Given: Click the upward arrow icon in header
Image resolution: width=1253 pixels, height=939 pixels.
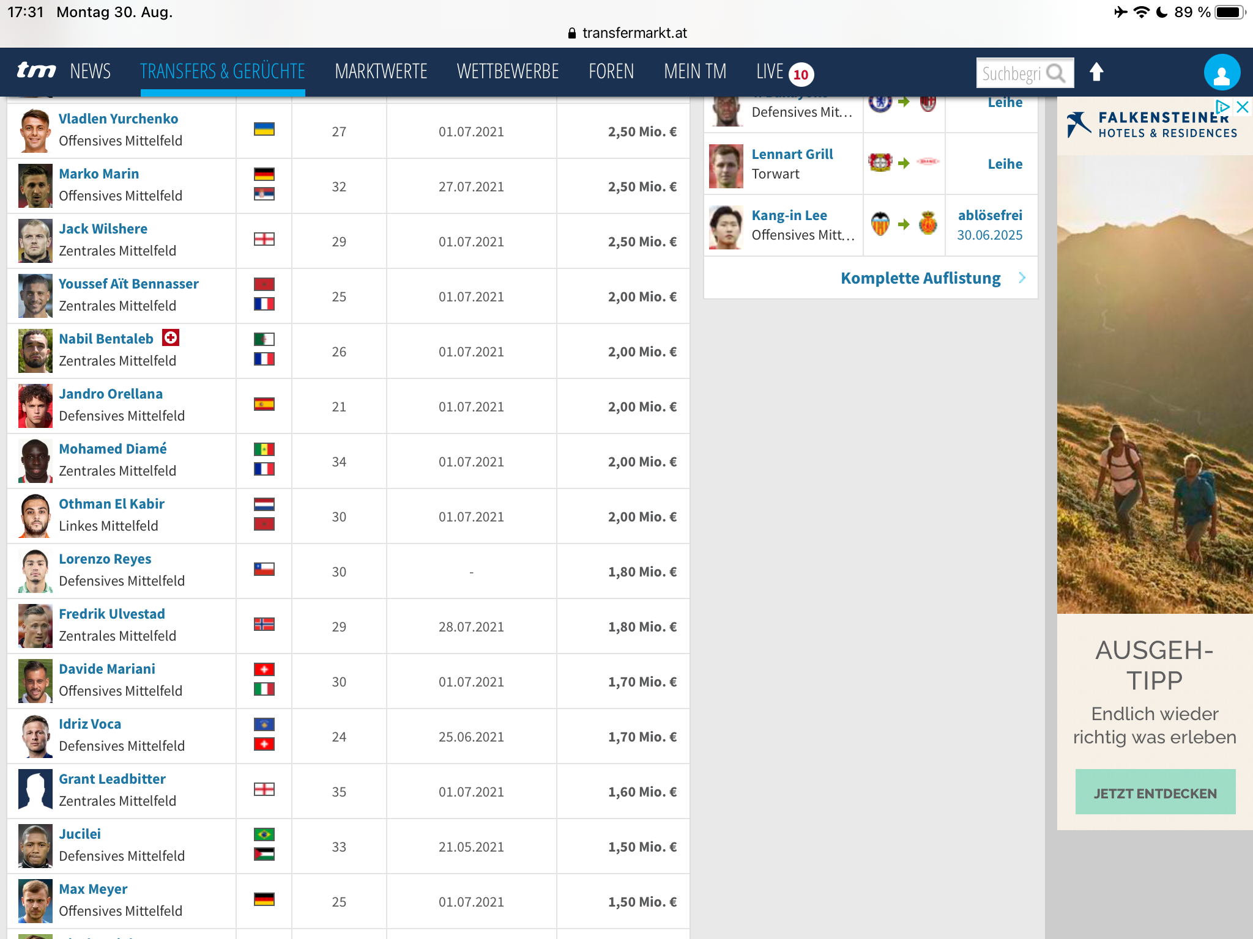Looking at the screenshot, I should (1096, 72).
